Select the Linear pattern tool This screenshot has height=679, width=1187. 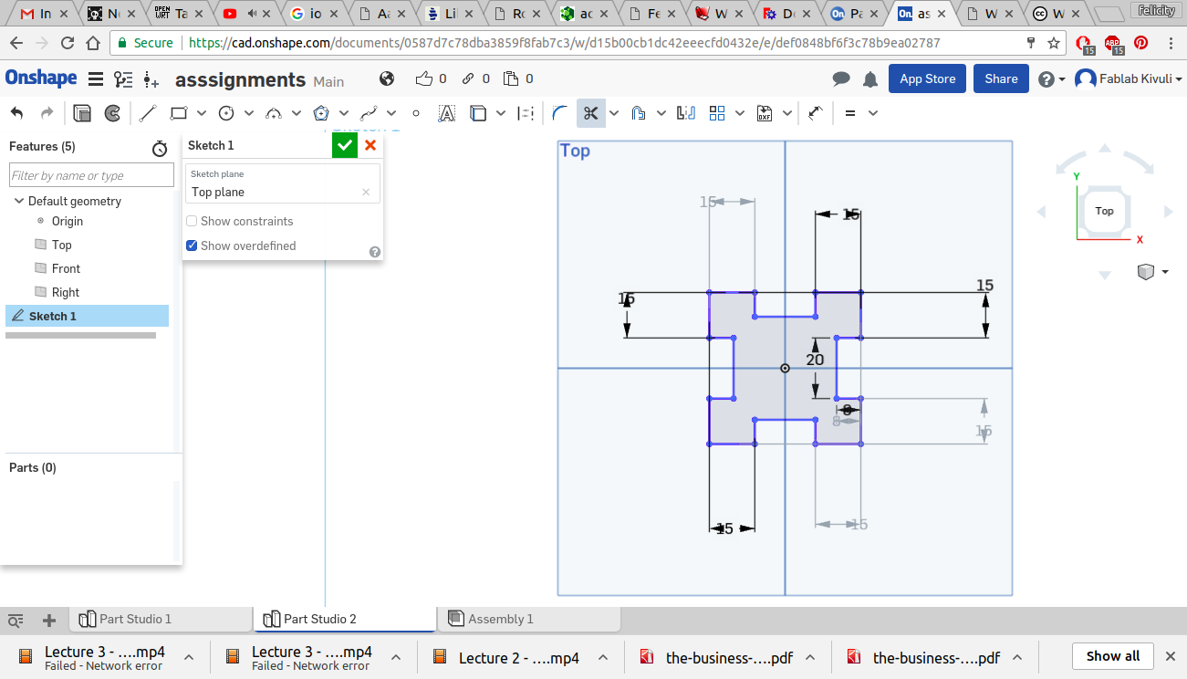click(x=717, y=113)
